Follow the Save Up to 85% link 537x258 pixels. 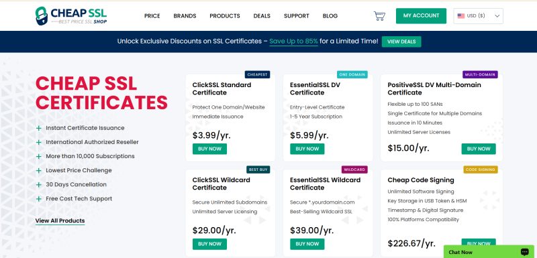point(293,42)
